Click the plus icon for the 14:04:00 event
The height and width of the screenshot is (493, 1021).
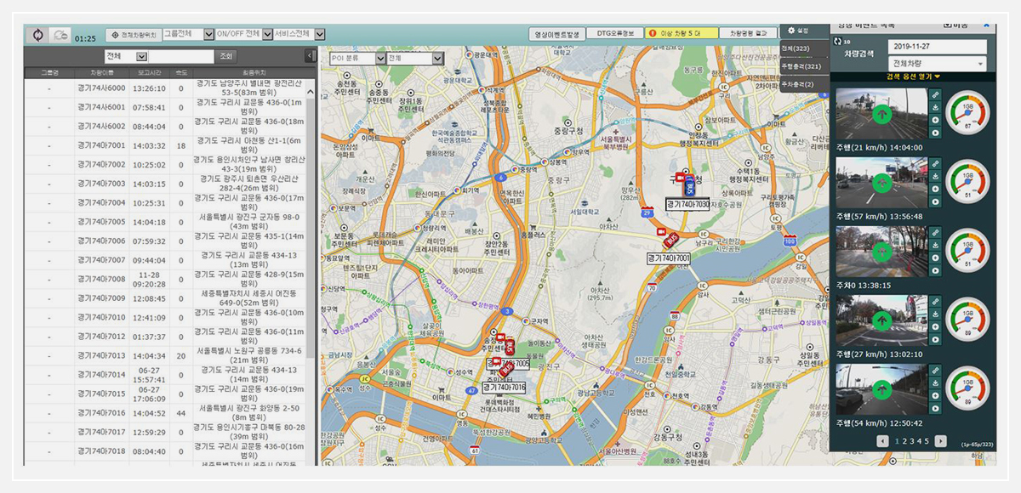pos(935,120)
